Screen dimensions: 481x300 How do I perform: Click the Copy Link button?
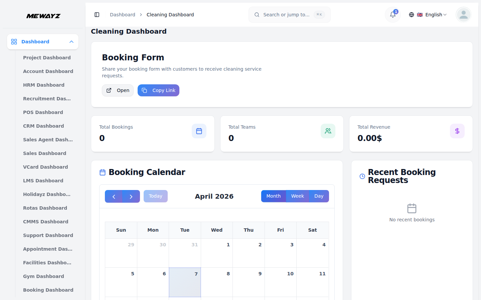coord(158,90)
